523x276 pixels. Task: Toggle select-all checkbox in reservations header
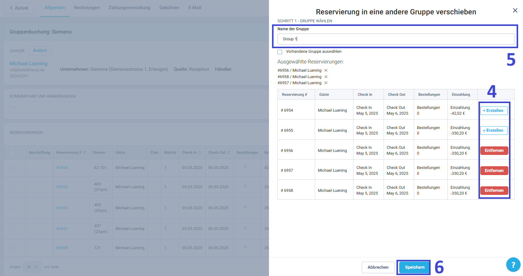[12, 152]
